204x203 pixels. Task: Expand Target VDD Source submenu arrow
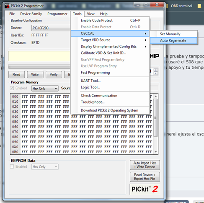click(145, 40)
